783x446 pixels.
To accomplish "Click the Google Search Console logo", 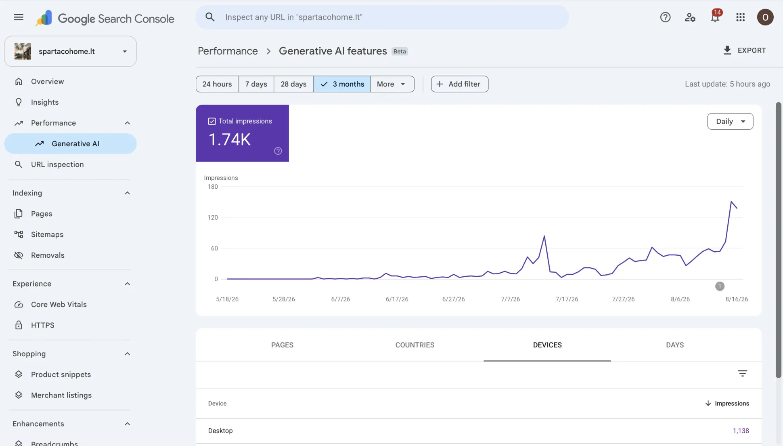I will pos(105,18).
